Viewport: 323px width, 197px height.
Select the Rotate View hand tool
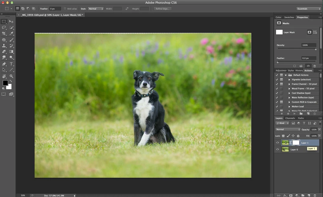click(4, 76)
